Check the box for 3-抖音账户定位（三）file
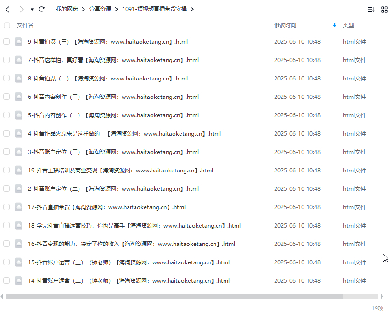The image size is (388, 313). point(6,152)
